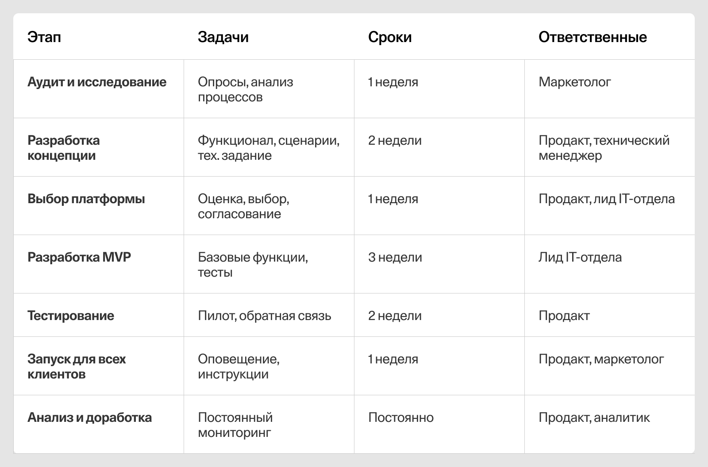Click the Задачи column header
Screen dimensions: 708x467
[x=223, y=37]
